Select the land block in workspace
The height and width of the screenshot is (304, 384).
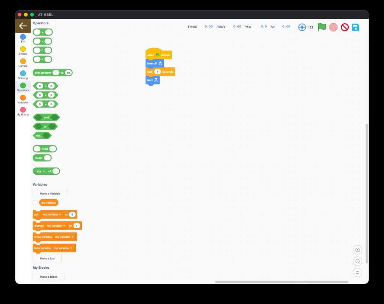tap(153, 80)
